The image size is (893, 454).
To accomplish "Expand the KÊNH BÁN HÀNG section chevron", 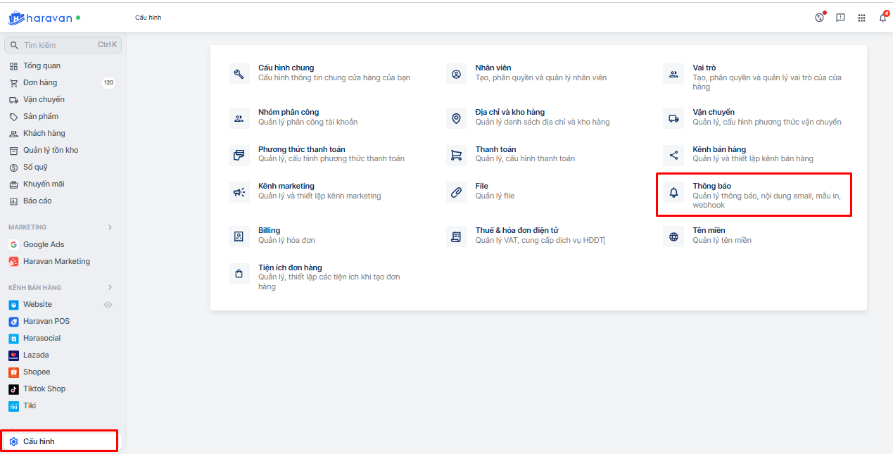I will click(110, 287).
